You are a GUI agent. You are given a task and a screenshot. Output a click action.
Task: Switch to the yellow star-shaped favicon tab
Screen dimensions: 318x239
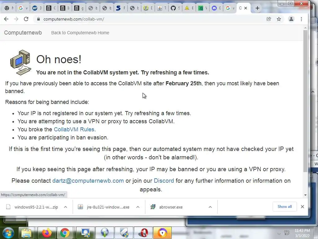[x=189, y=8]
